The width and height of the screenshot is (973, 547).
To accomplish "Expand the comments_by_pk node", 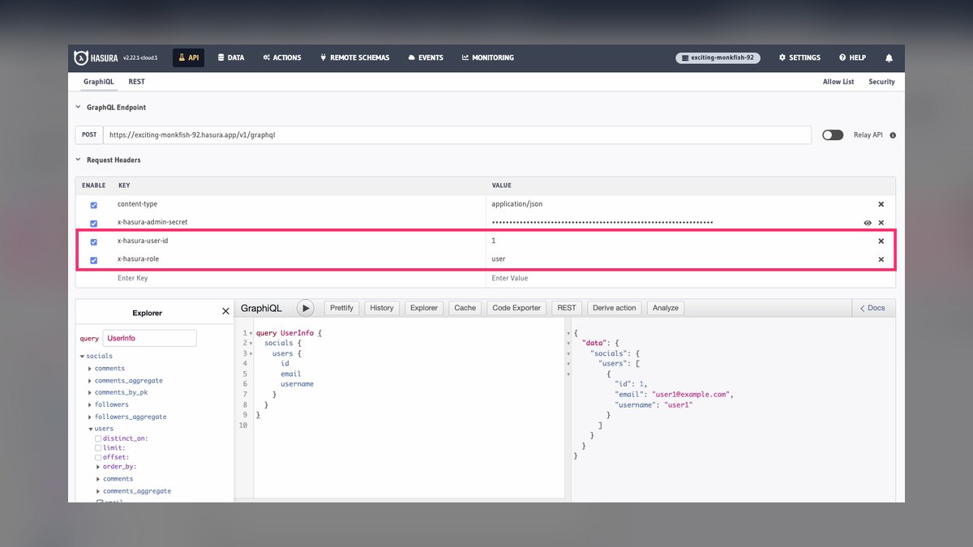I will pos(90,392).
